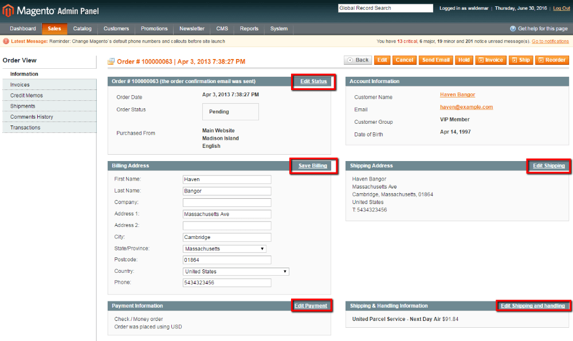Viewport: 573px width, 341px height.
Task: Click the Ship button
Action: point(521,60)
